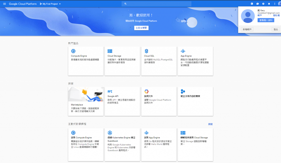Click the Cloud SQL stacked layers icon
The height and width of the screenshot is (163, 281).
147,51
